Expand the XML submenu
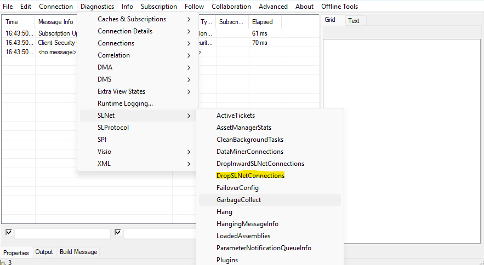Image resolution: width=484 pixels, height=265 pixels. click(x=138, y=164)
